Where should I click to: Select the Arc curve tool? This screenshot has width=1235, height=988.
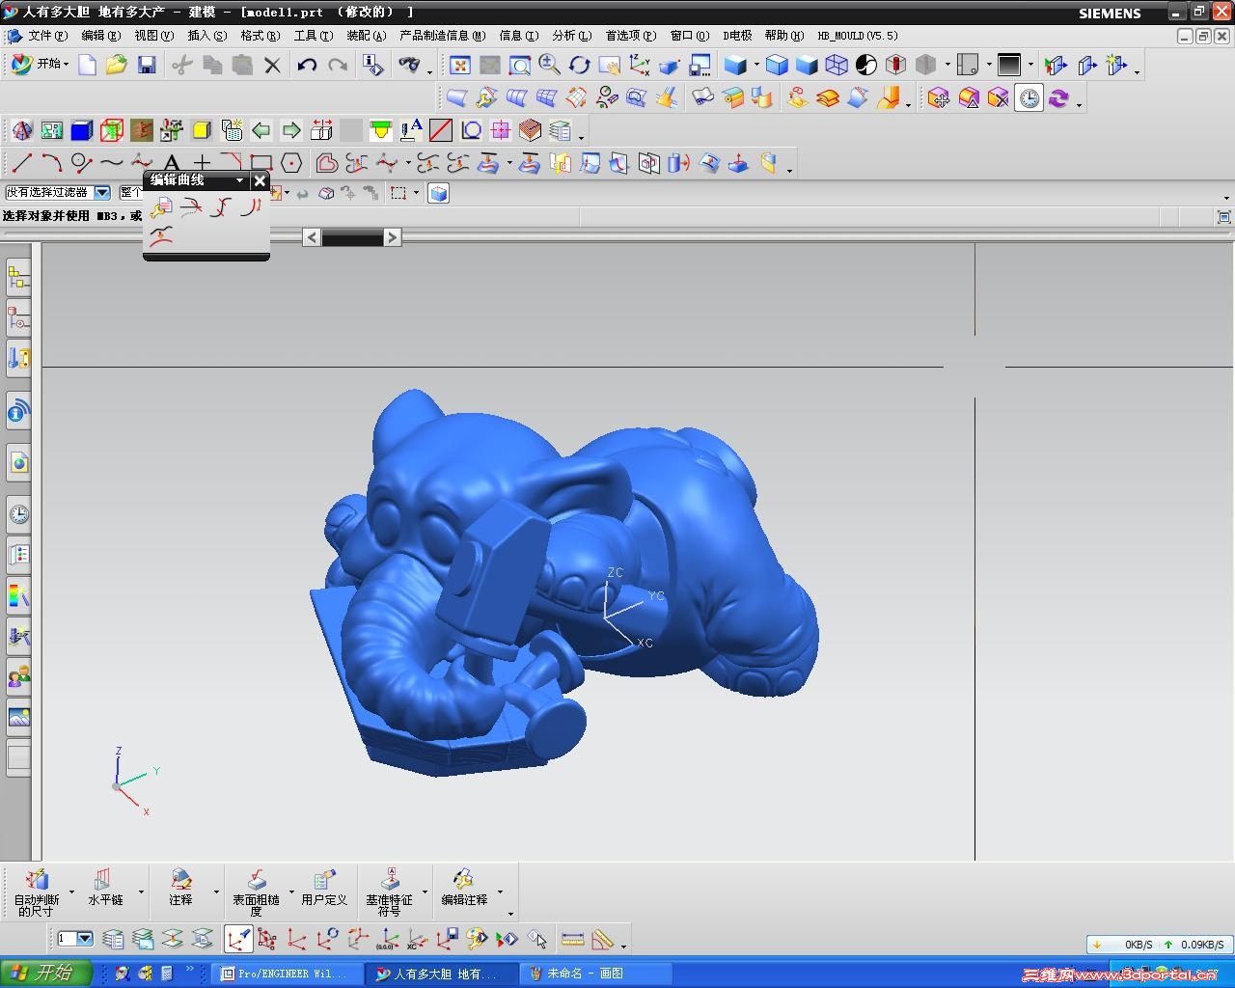point(51,163)
